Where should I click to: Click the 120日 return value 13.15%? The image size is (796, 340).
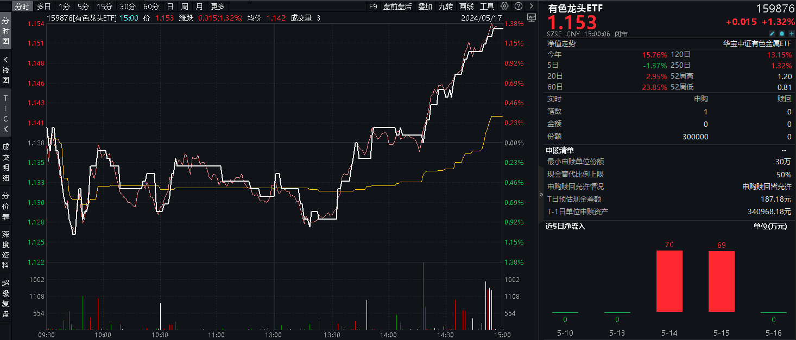pyautogui.click(x=779, y=54)
